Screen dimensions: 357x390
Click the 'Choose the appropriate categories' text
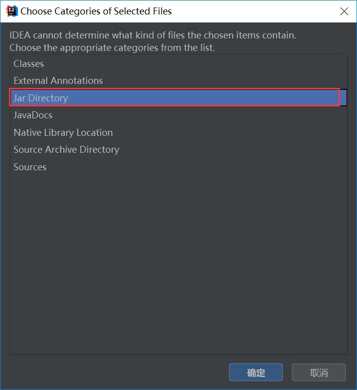point(112,48)
